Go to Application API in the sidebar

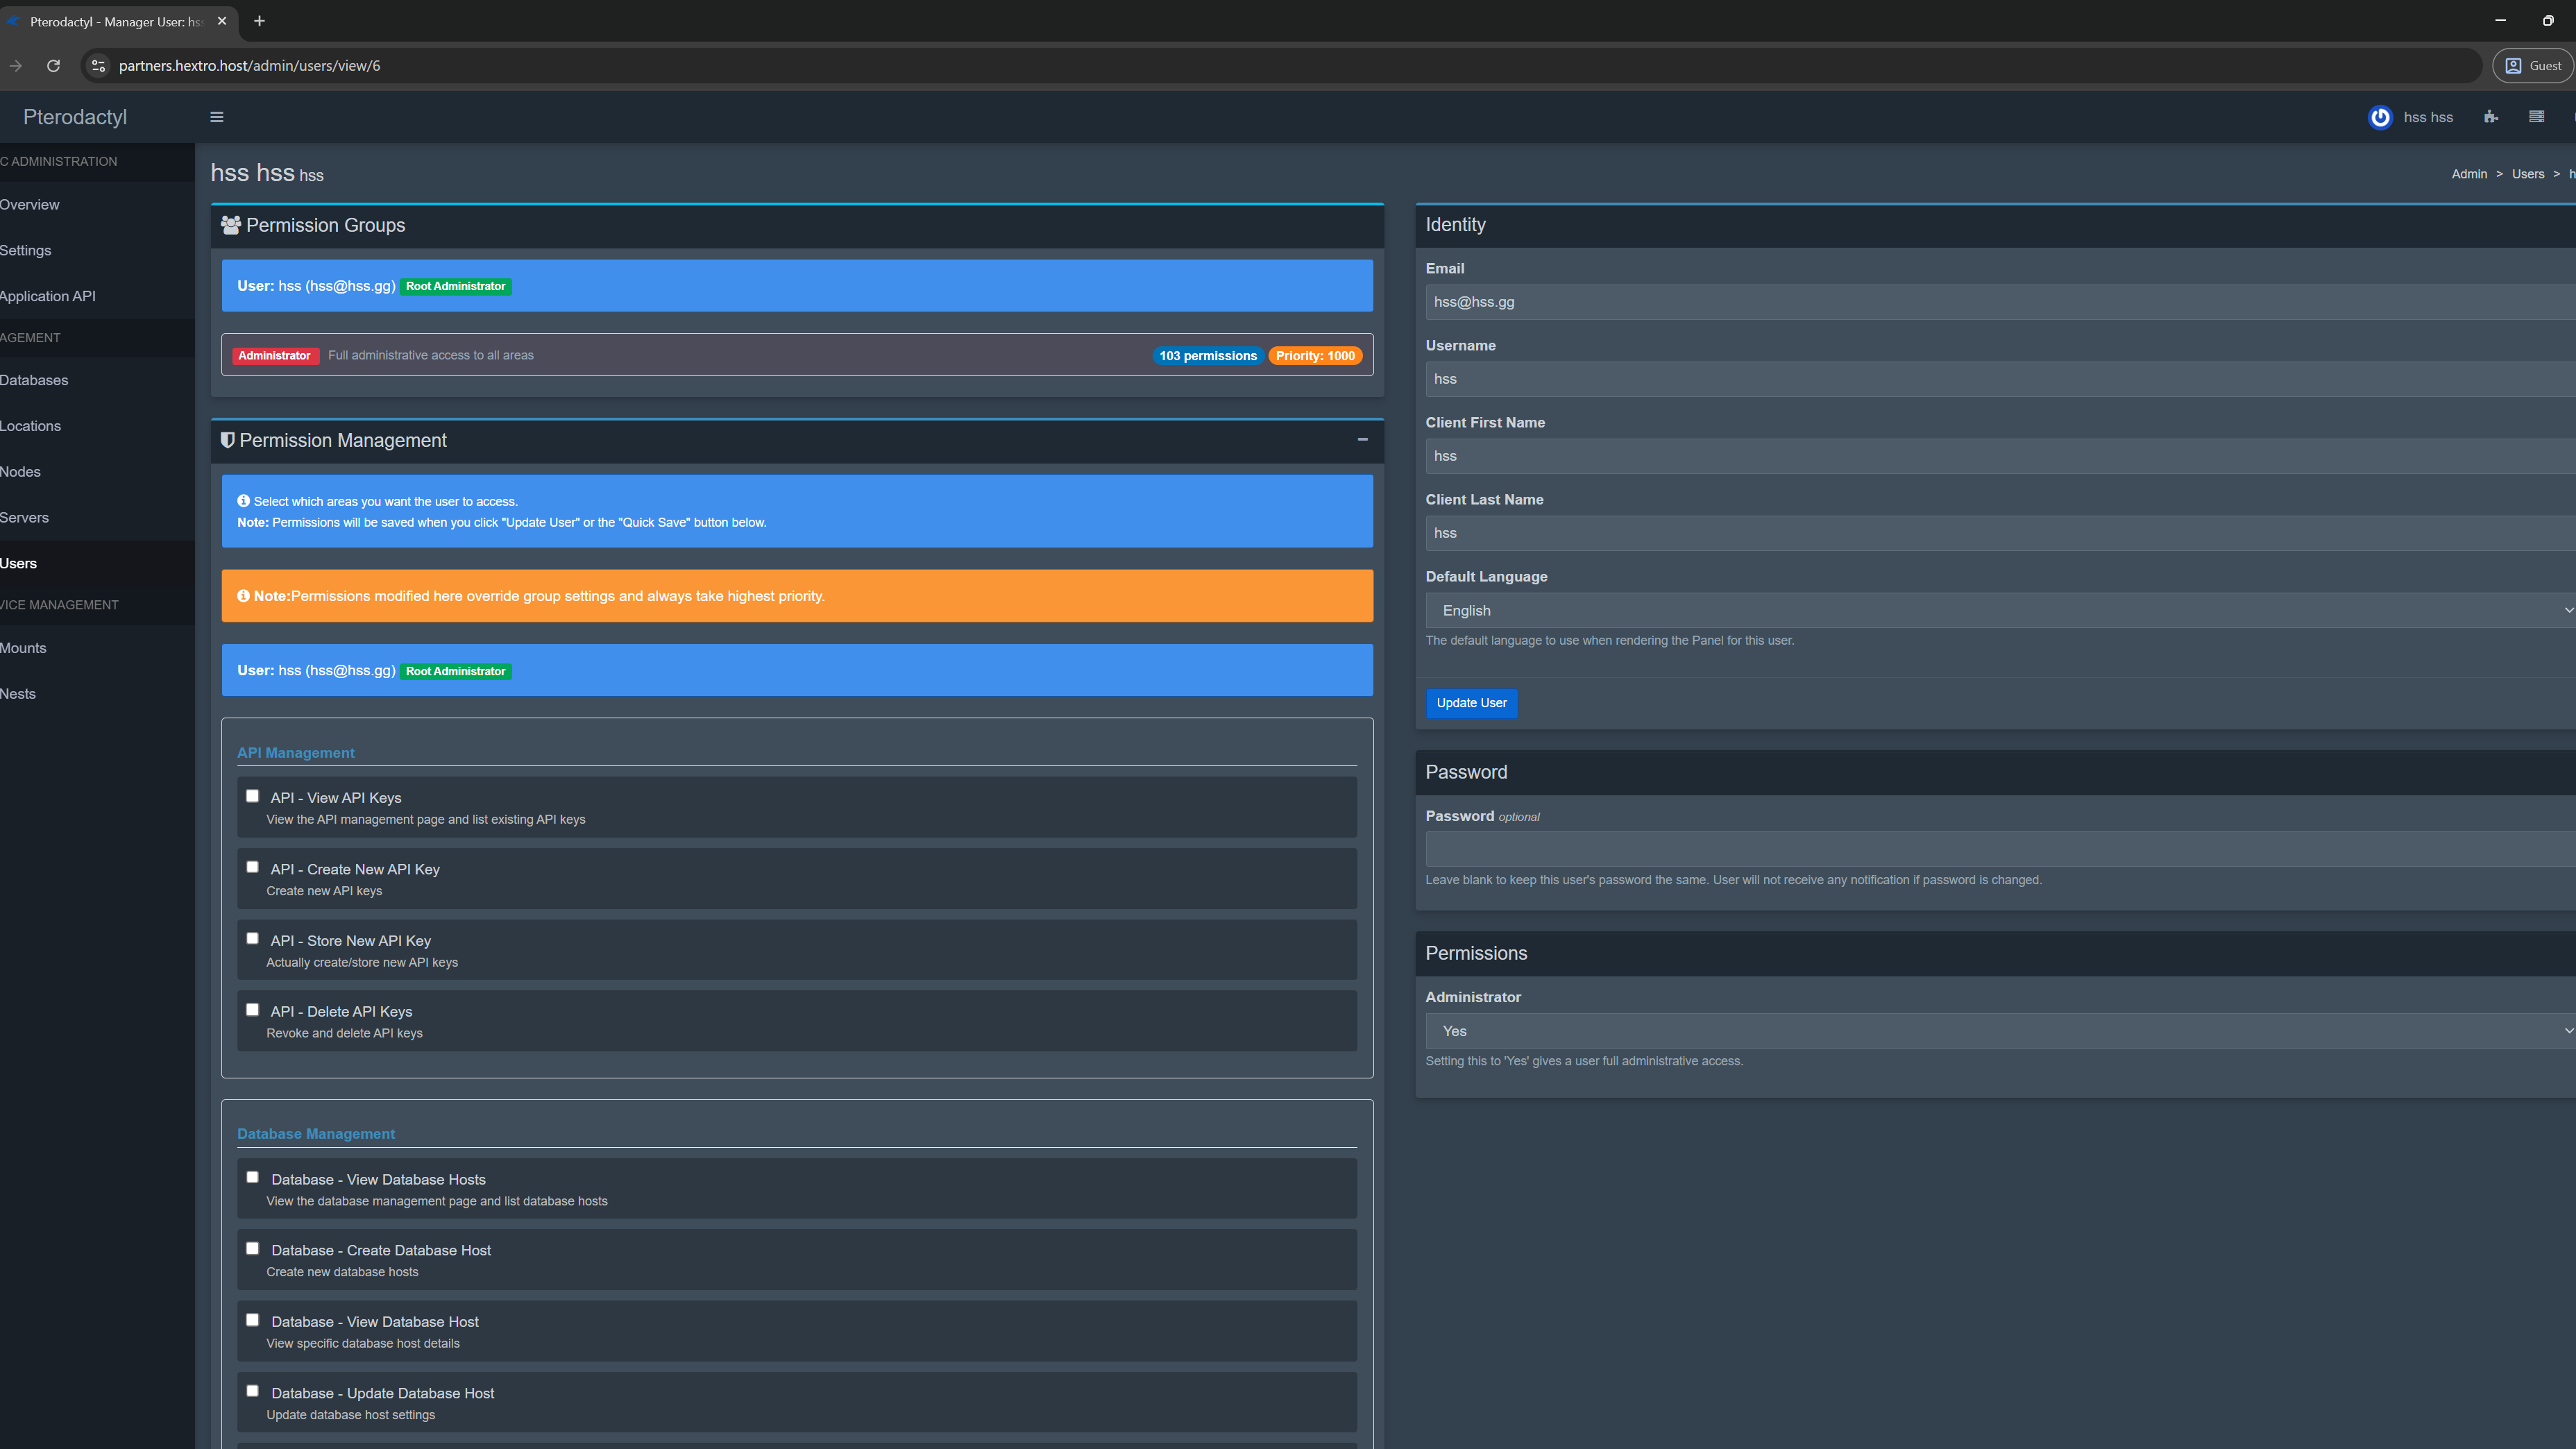(x=48, y=296)
